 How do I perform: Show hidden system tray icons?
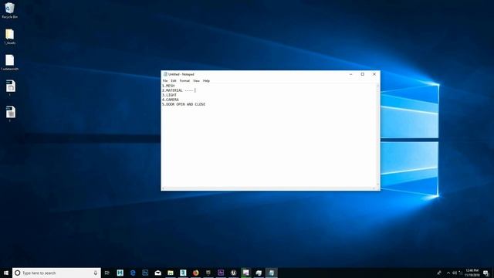448,273
